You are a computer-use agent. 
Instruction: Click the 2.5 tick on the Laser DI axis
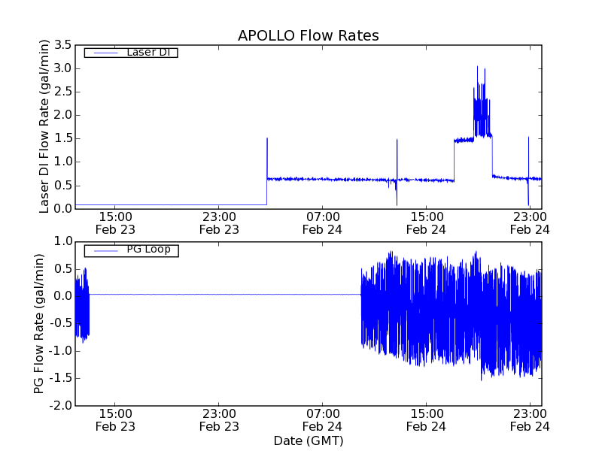point(63,92)
